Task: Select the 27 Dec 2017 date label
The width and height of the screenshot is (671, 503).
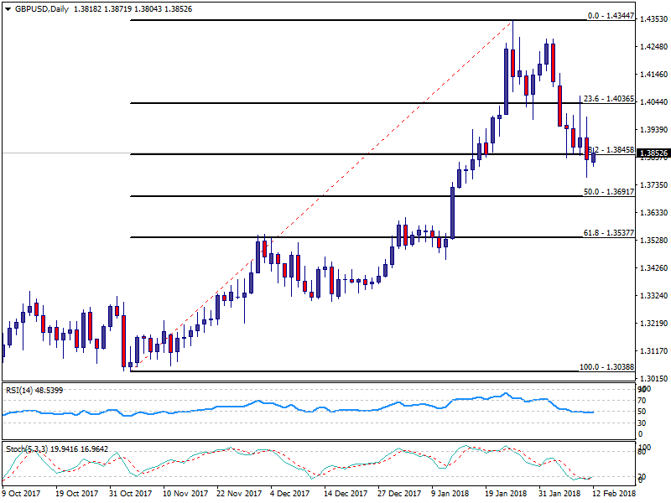Action: coord(398,495)
